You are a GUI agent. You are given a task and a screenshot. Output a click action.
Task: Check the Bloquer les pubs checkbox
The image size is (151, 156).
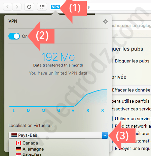click(112, 61)
